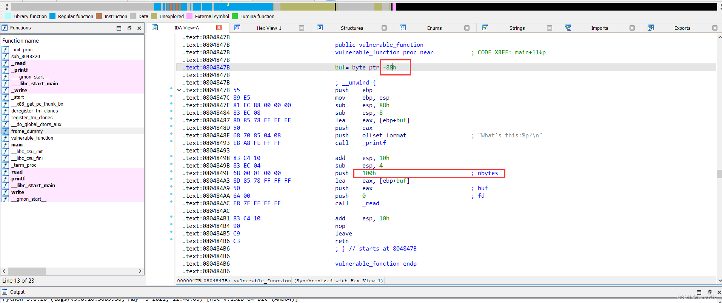Image resolution: width=722 pixels, height=303 pixels.
Task: Click the Structures tab icon
Action: tap(320, 28)
